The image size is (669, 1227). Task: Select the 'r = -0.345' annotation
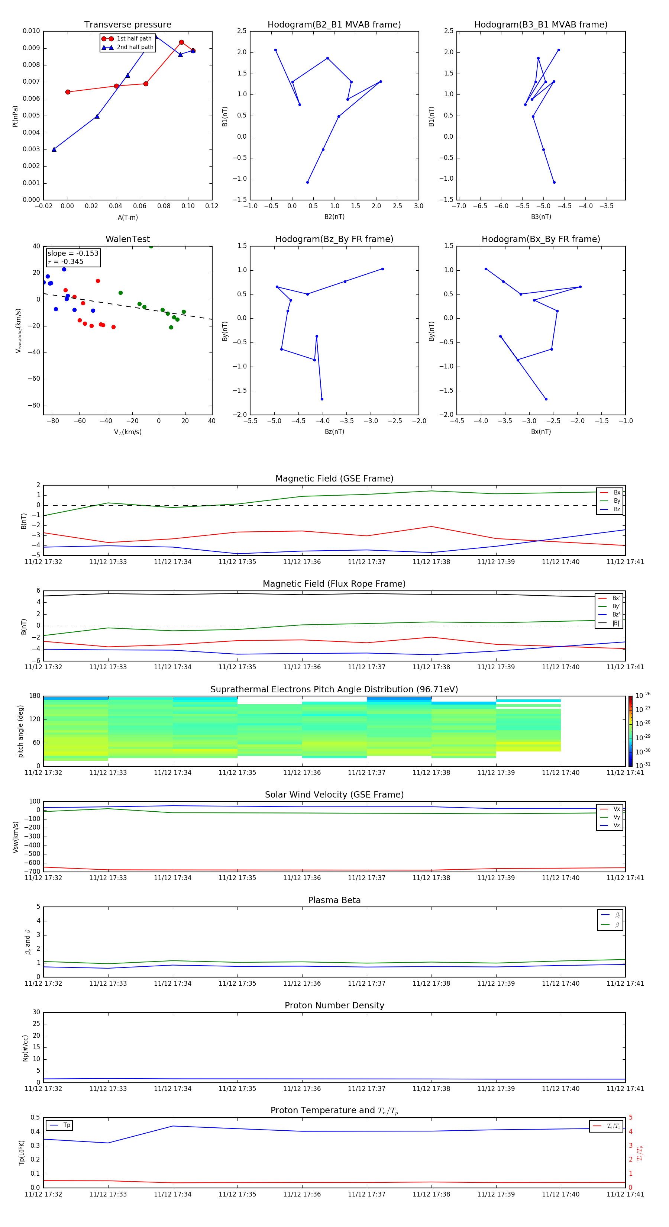(x=66, y=261)
